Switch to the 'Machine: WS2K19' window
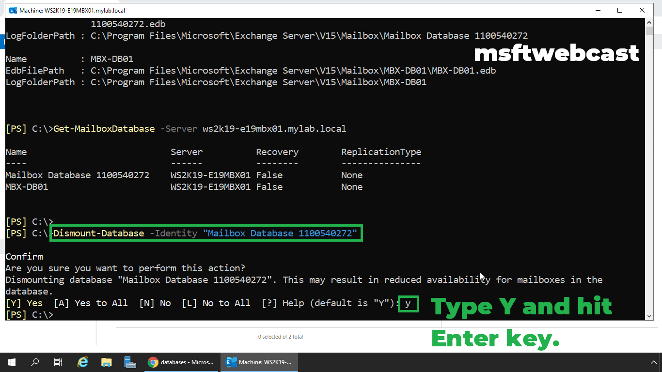 pos(259,362)
